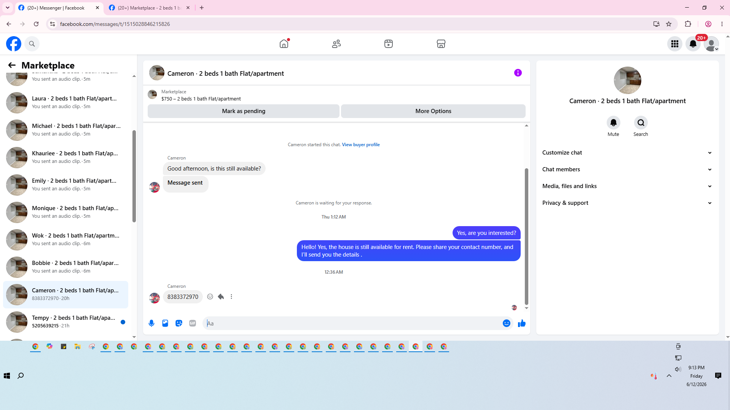Open Tempy's unread chat 5205639215

tap(65, 322)
